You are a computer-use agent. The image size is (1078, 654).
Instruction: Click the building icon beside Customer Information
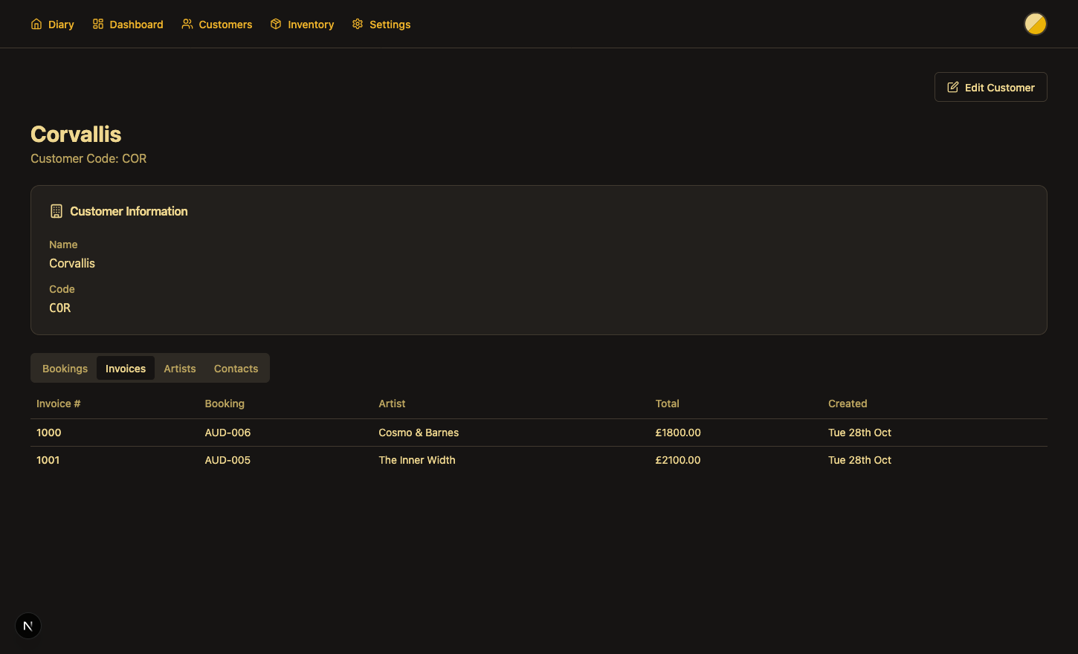(57, 211)
